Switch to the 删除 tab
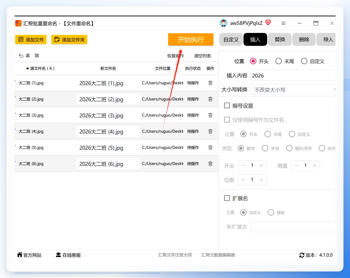 pyautogui.click(x=304, y=39)
